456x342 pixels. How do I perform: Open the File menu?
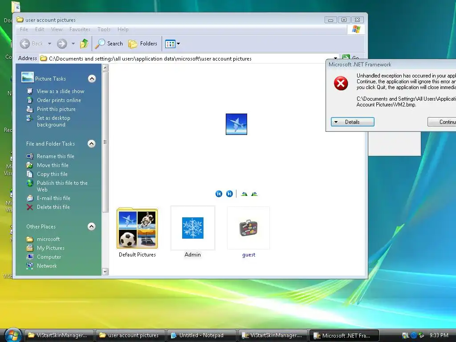click(24, 29)
